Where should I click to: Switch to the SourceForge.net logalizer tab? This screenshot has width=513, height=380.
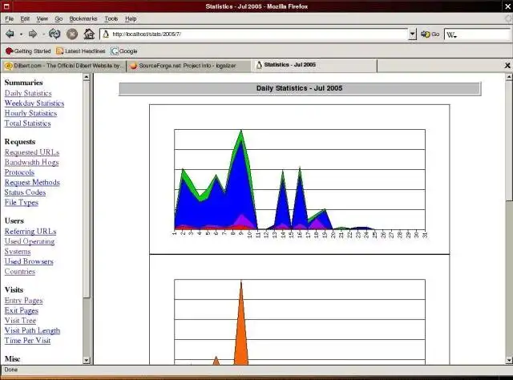click(188, 66)
